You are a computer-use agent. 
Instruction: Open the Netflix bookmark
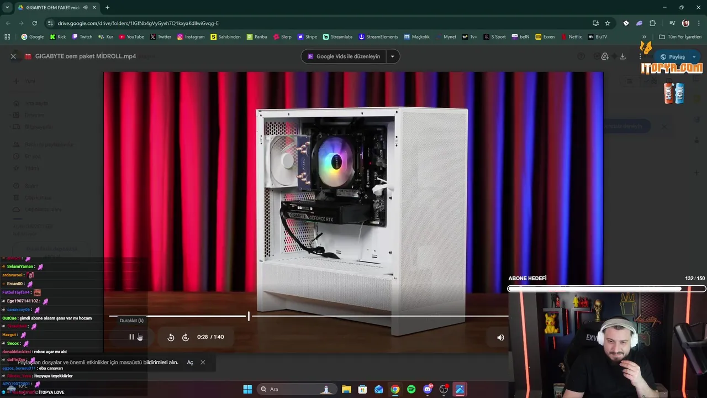[x=572, y=37]
